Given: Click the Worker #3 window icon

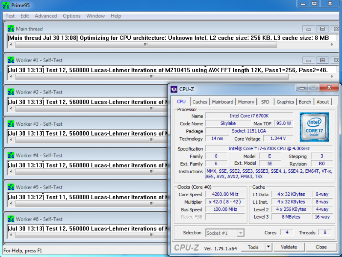Looking at the screenshot, I should point(11,124).
